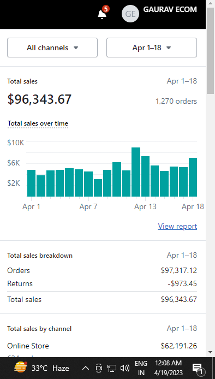Click the View report link
215x379 pixels.
[177, 226]
